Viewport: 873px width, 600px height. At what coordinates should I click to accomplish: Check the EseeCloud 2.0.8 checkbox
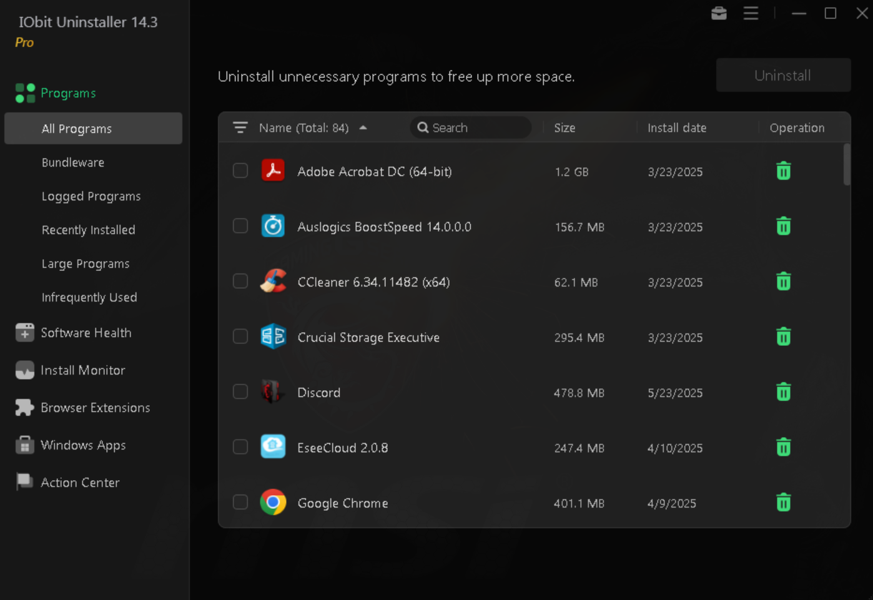(240, 447)
